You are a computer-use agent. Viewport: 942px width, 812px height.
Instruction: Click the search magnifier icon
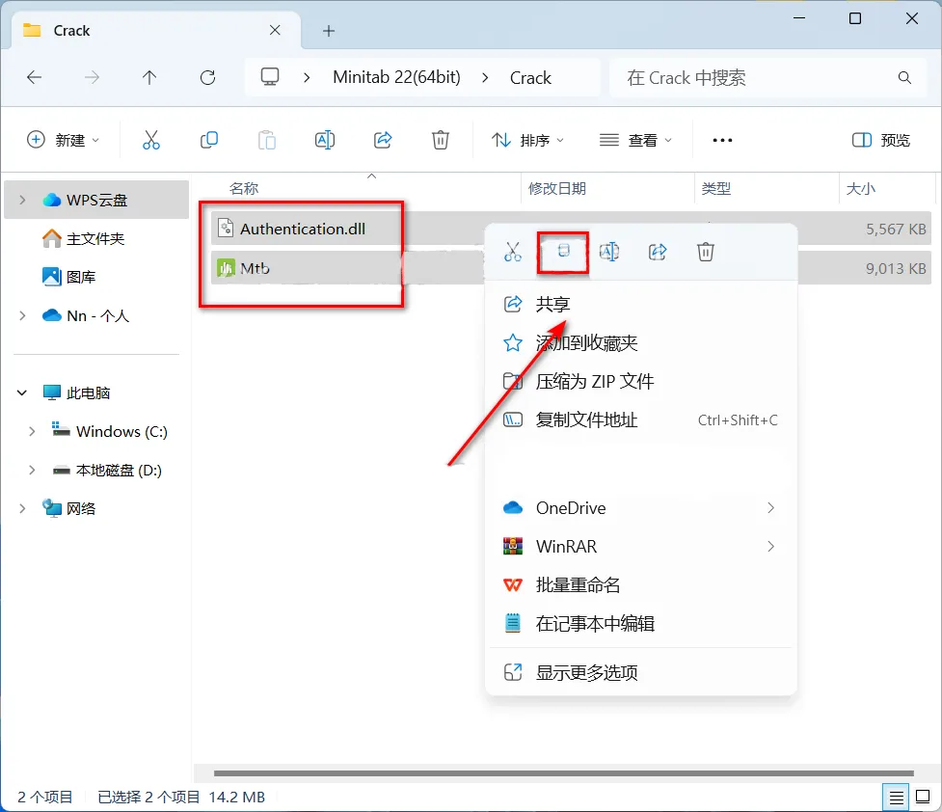pyautogui.click(x=904, y=77)
